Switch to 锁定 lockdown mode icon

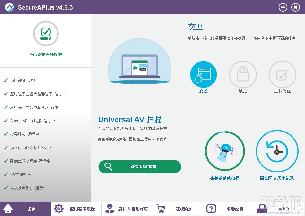coord(243,75)
